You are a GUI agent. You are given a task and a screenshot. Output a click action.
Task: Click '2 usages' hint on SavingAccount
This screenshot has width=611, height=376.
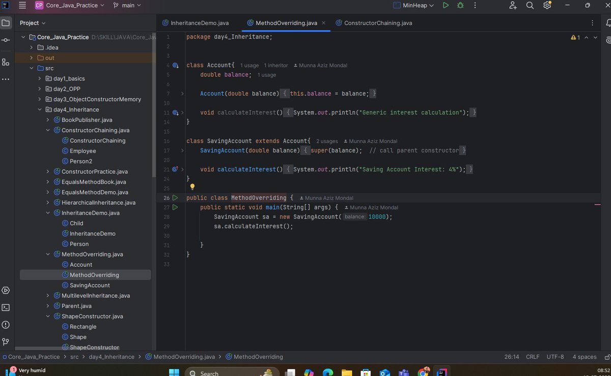[327, 141]
